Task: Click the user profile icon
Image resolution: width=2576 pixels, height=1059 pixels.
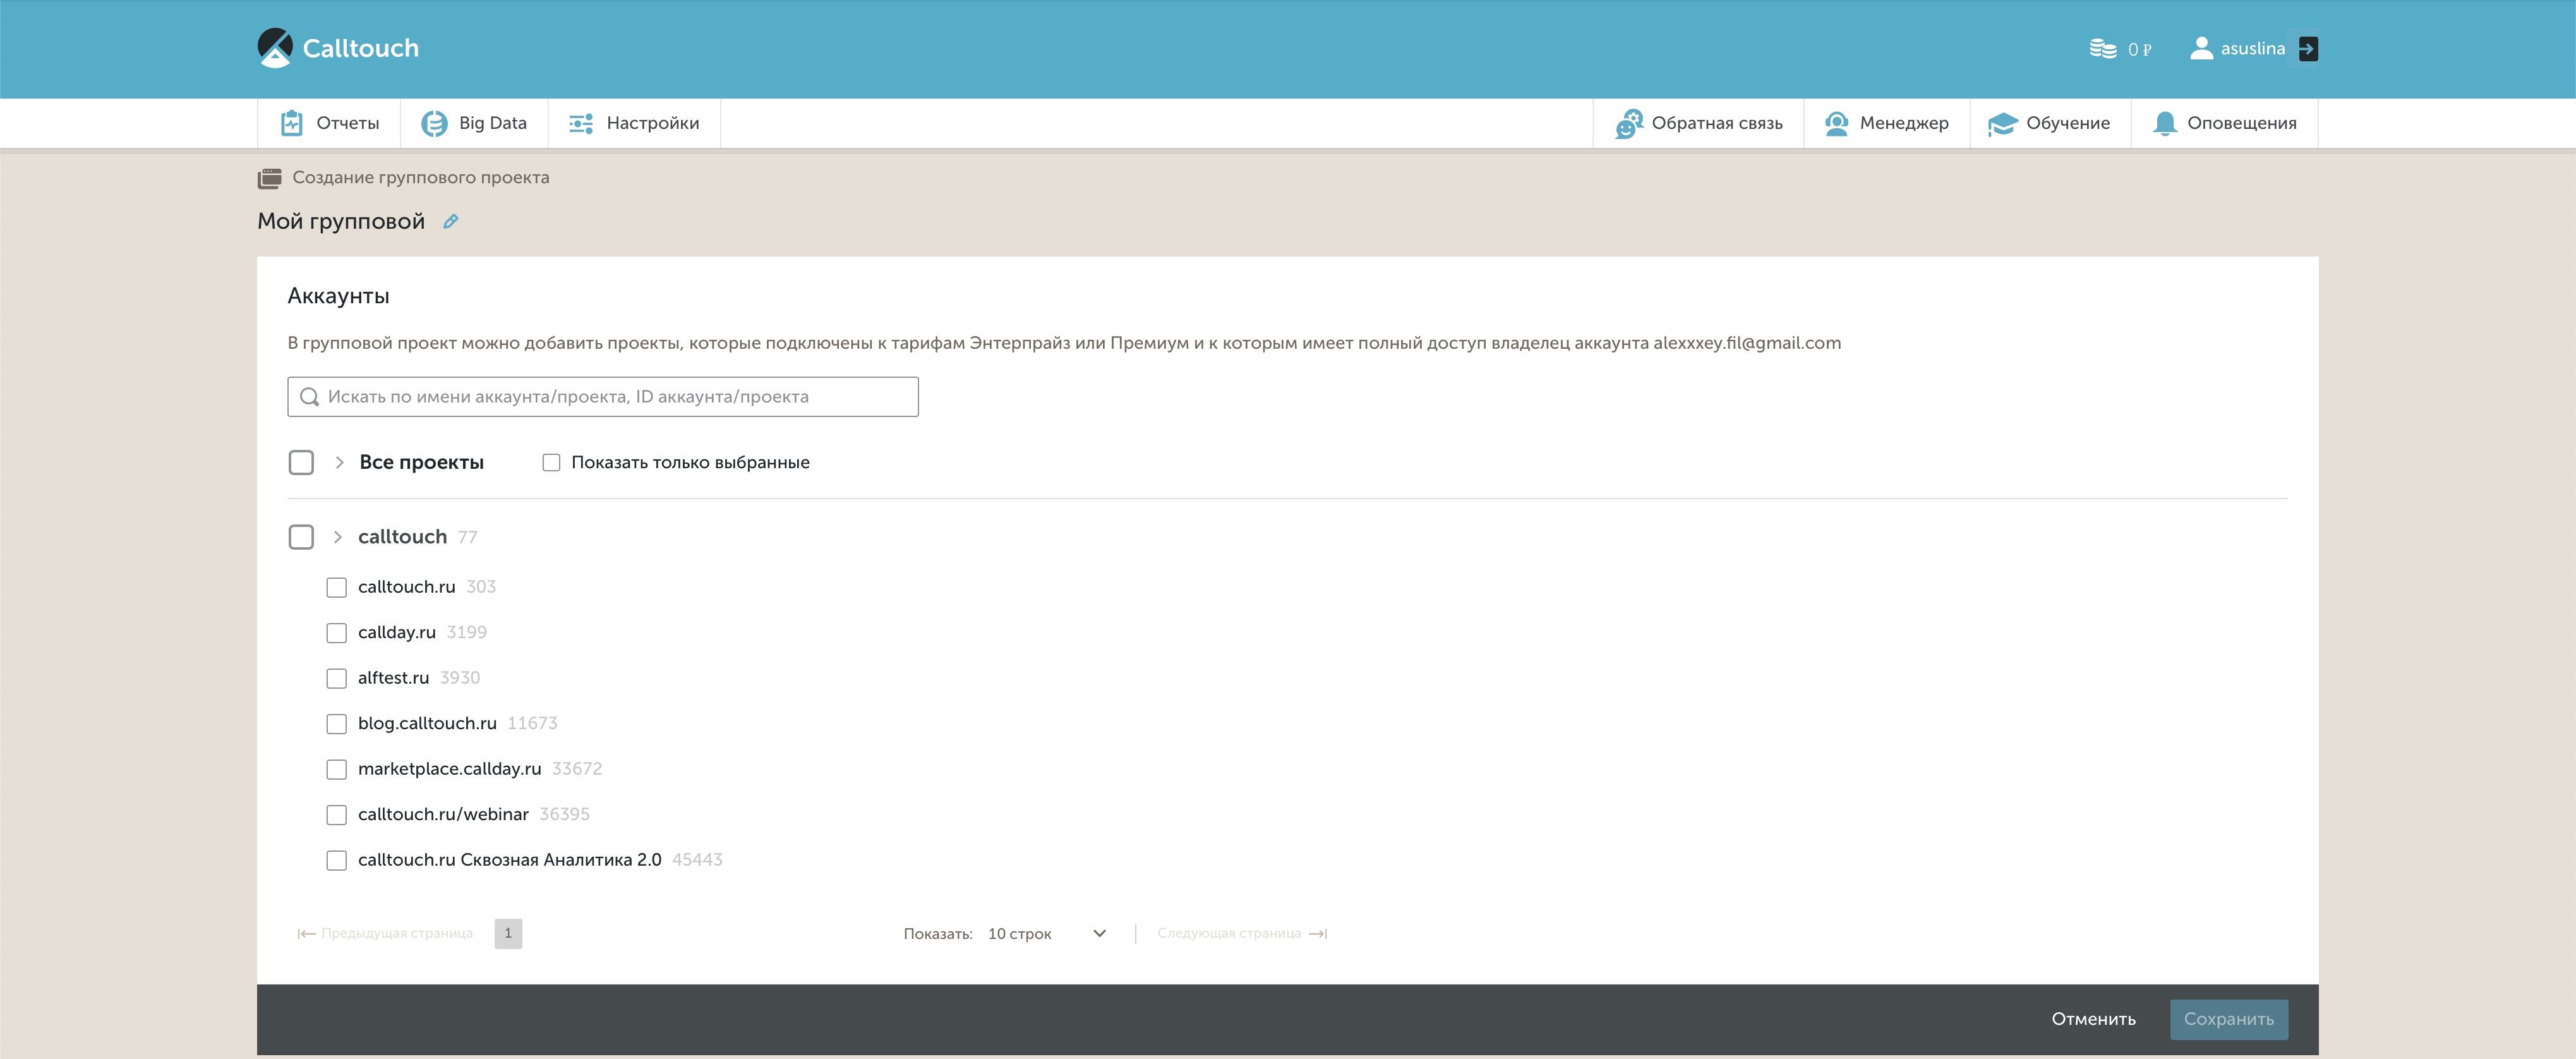Action: click(x=2201, y=48)
